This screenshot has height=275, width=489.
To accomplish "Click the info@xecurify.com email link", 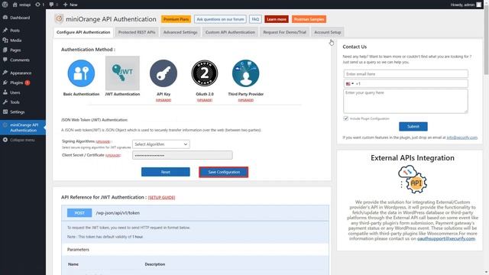I will pyautogui.click(x=461, y=137).
